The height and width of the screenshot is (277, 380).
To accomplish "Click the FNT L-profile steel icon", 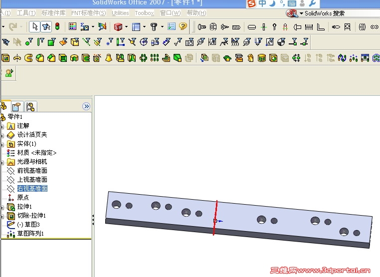I will [x=321, y=27].
